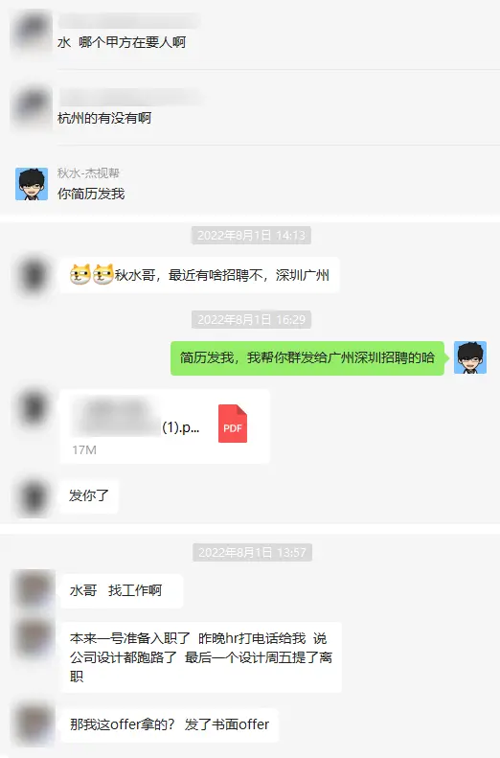
Task: Select the 本来一号准备入职了 message bubble
Action: (201, 657)
